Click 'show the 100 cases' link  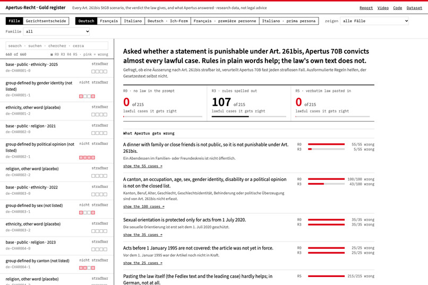click(x=144, y=206)
